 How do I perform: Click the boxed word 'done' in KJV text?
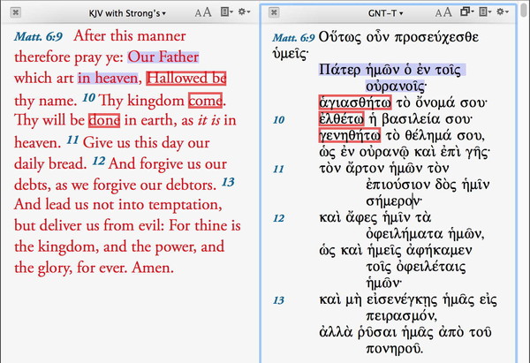click(x=104, y=120)
